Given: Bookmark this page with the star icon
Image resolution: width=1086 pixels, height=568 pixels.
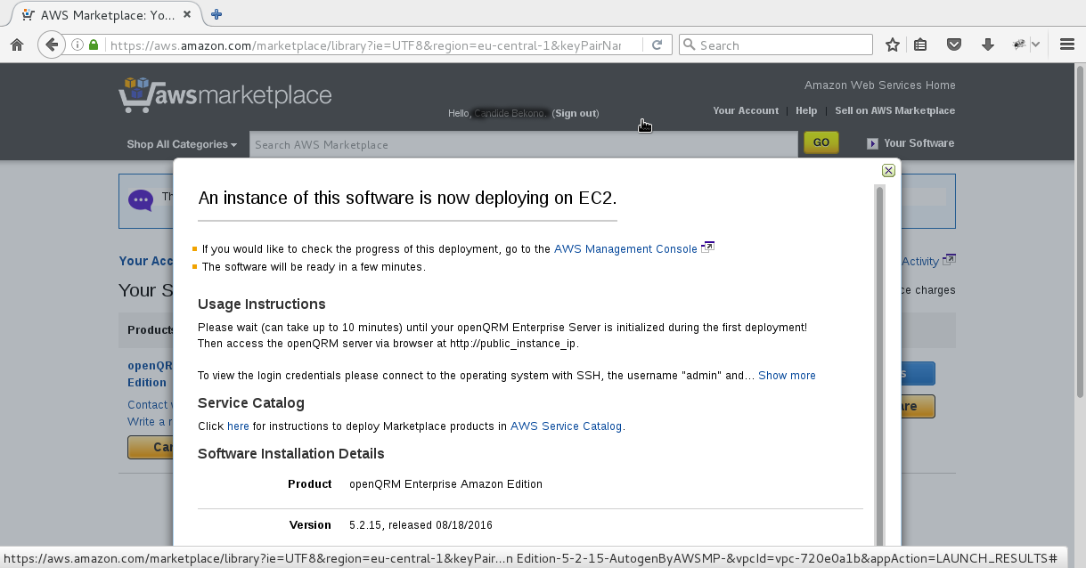Looking at the screenshot, I should coord(893,45).
